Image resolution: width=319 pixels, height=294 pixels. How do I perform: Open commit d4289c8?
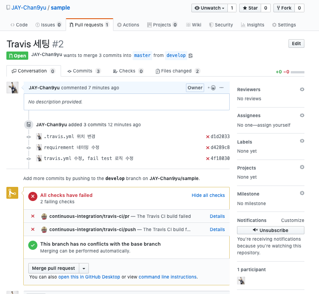pyautogui.click(x=220, y=148)
